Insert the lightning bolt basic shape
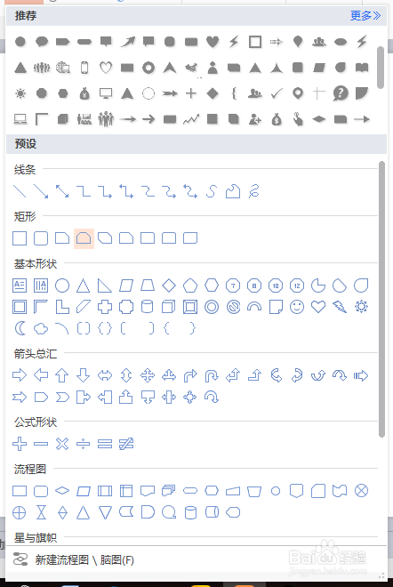Viewport: 393px width, 587px height. (340, 307)
